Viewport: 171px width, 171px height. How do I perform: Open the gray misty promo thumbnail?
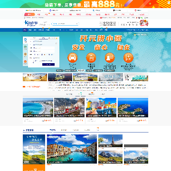coord(111,77)
